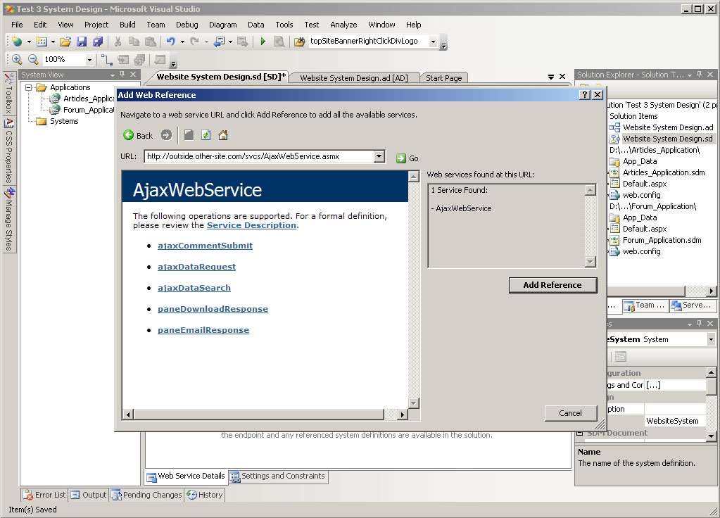Pin the System View panel
The width and height of the screenshot is (720, 518).
pos(122,75)
